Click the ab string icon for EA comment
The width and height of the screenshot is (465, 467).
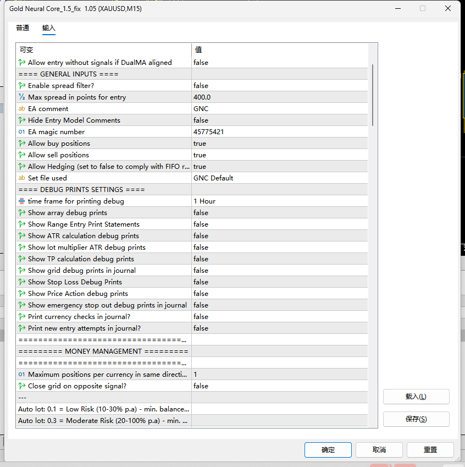[22, 109]
